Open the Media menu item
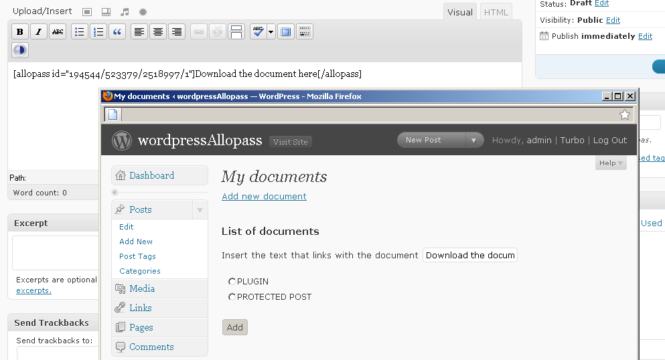Viewport: 665px width, 360px height. point(159,288)
